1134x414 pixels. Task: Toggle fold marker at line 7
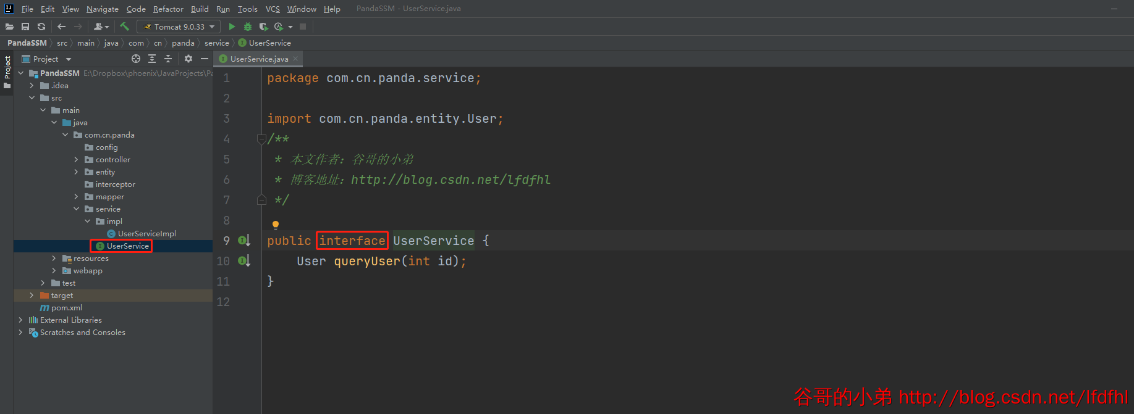tap(261, 200)
